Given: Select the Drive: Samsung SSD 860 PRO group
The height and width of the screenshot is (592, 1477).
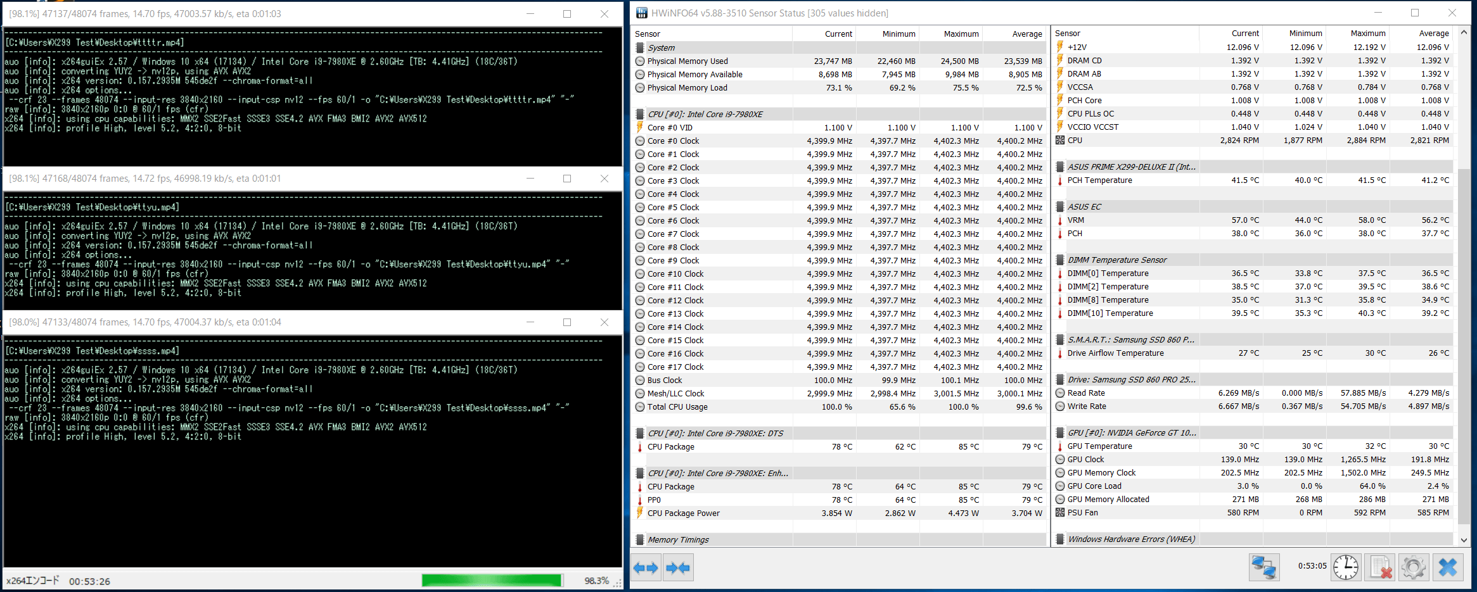Looking at the screenshot, I should click(x=1253, y=379).
